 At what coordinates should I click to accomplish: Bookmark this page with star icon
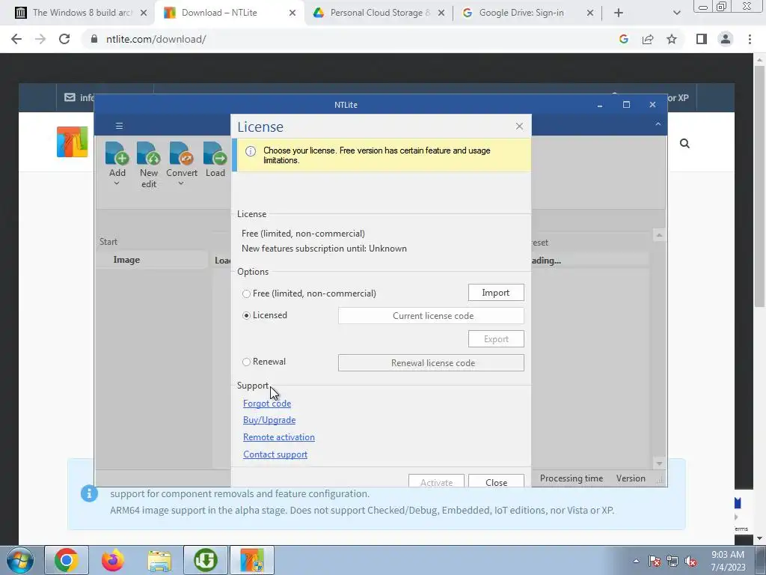672,39
